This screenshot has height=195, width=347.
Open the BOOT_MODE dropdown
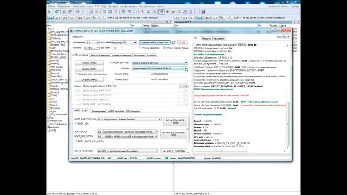[x=127, y=132]
